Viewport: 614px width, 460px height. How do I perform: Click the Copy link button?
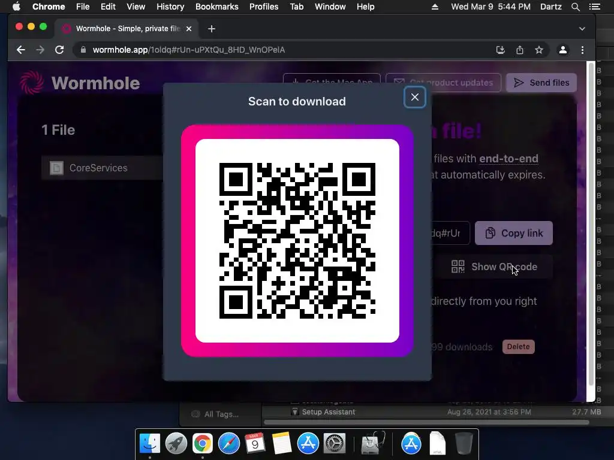(514, 233)
